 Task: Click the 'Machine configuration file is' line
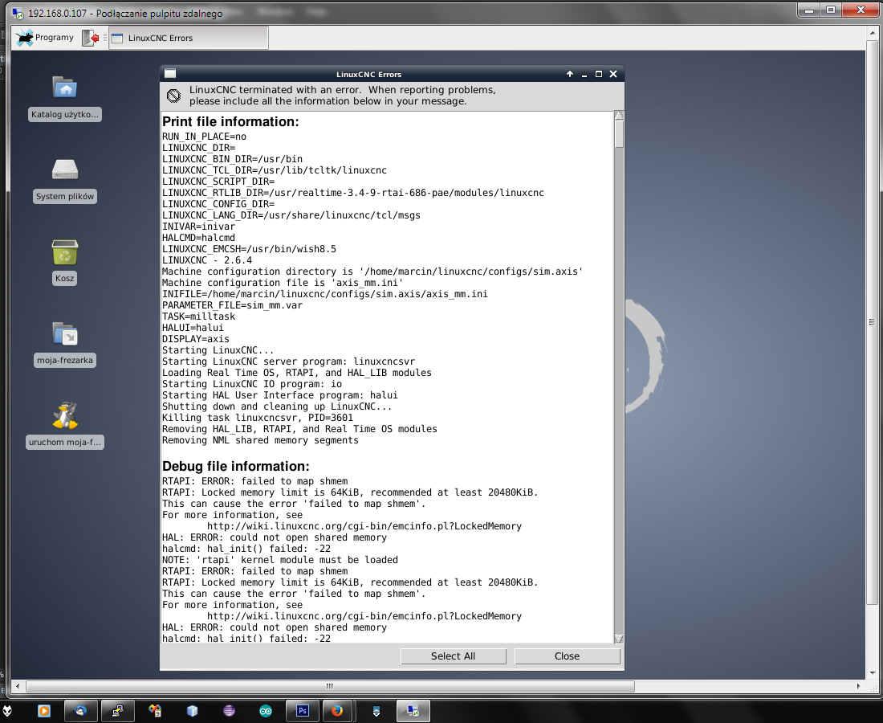click(x=282, y=282)
